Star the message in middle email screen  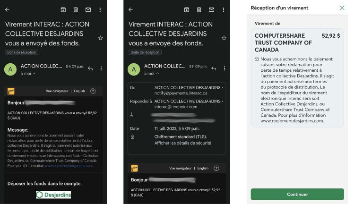click(224, 38)
